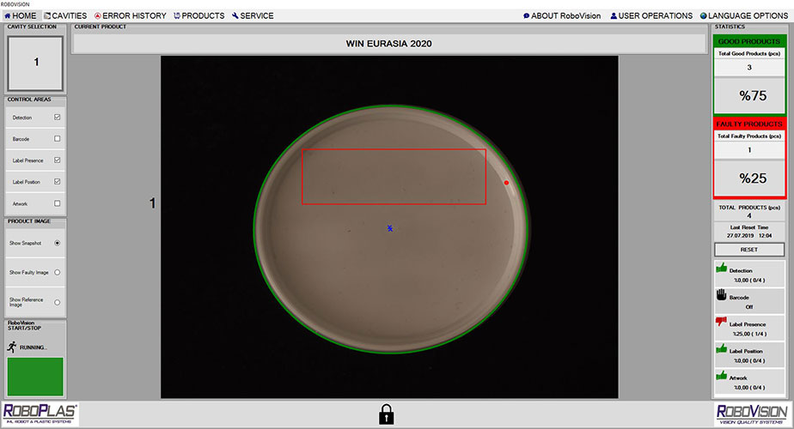The width and height of the screenshot is (794, 429).
Task: Select the Show Reference Image option
Action: pos(58,302)
